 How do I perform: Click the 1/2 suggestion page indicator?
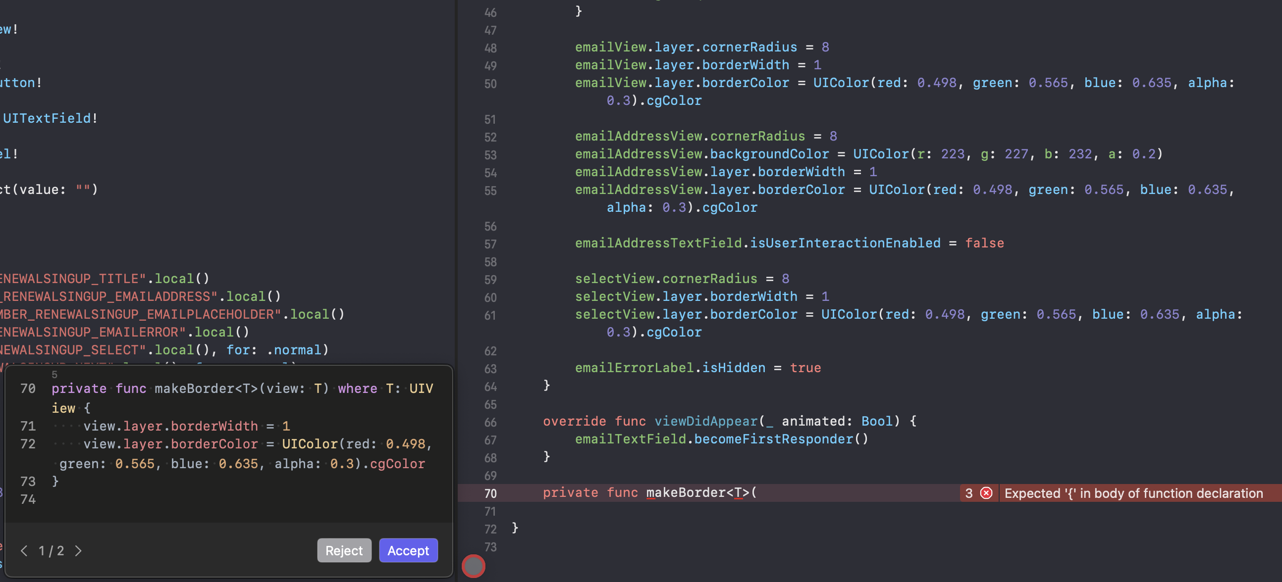[x=51, y=551]
